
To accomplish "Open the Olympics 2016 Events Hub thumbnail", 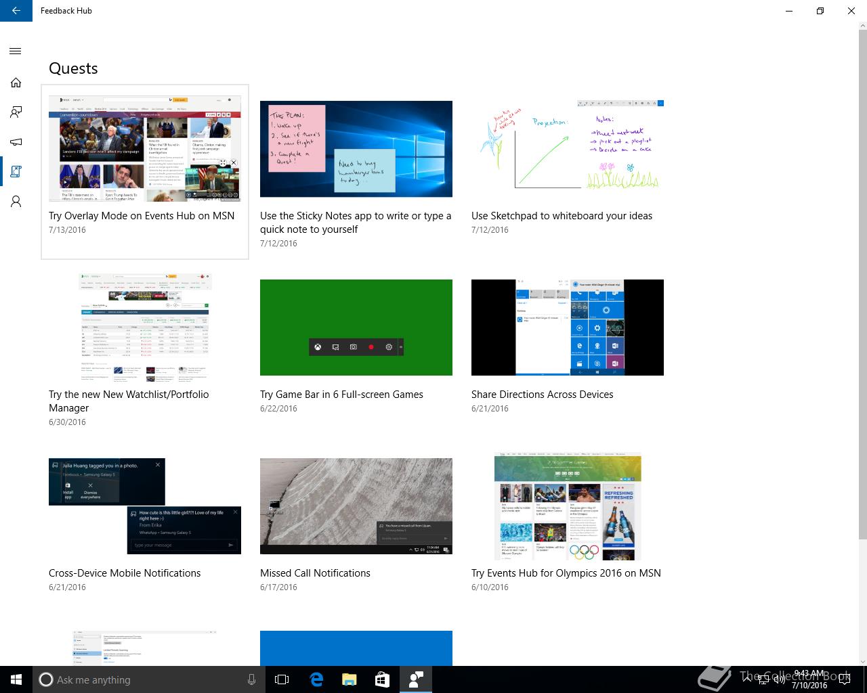I will point(568,506).
